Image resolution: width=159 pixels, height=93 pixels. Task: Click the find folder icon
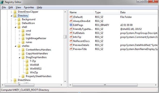coord(23,35)
